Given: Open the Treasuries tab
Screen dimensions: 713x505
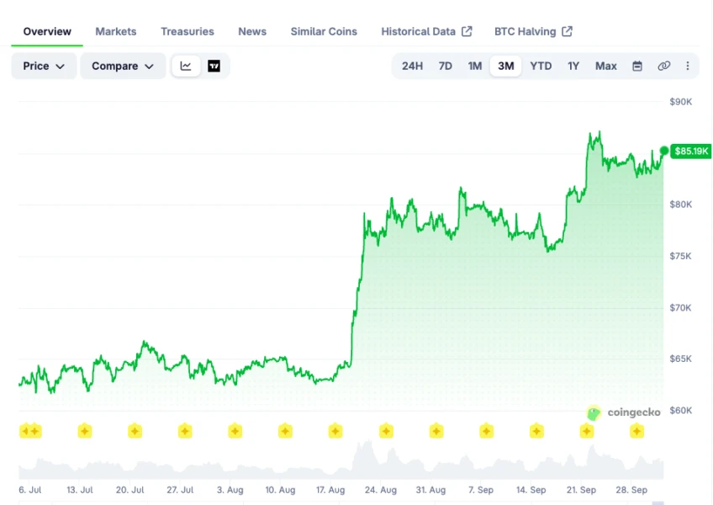Looking at the screenshot, I should point(187,31).
